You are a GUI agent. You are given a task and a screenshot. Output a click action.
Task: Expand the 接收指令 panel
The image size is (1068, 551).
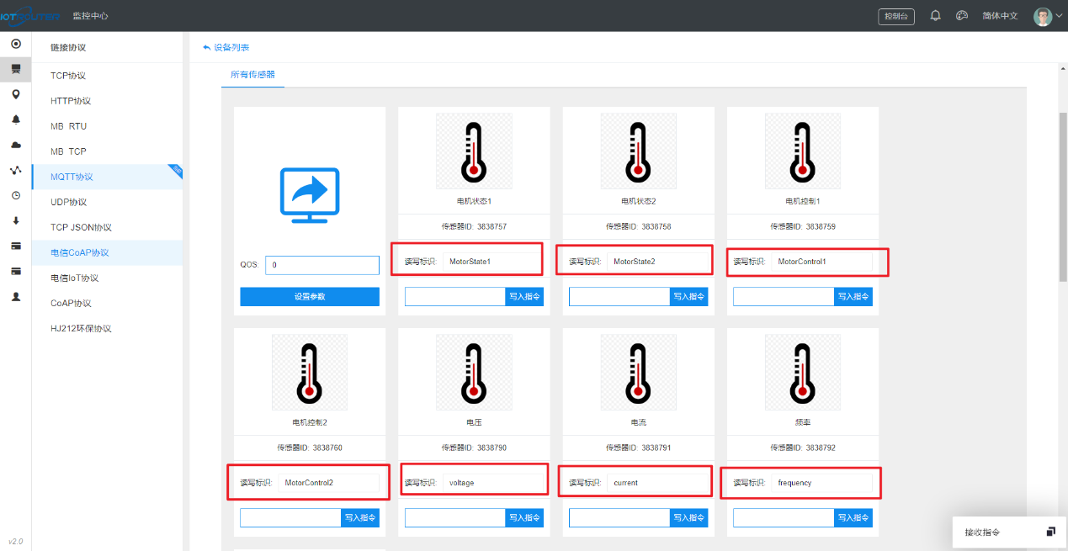point(1050,532)
